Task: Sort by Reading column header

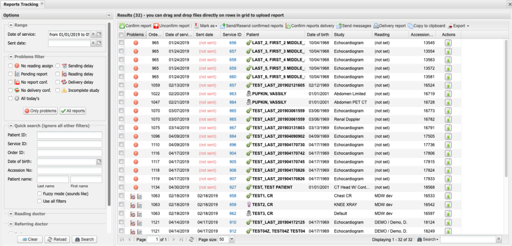Action: (x=390, y=35)
